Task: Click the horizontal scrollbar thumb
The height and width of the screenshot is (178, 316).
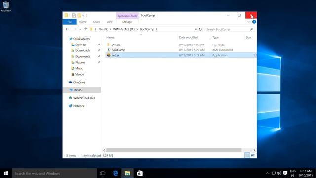Action: tap(174, 150)
